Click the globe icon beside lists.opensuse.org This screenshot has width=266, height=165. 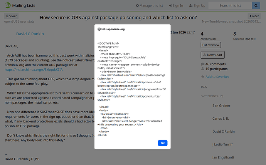pos(99,29)
